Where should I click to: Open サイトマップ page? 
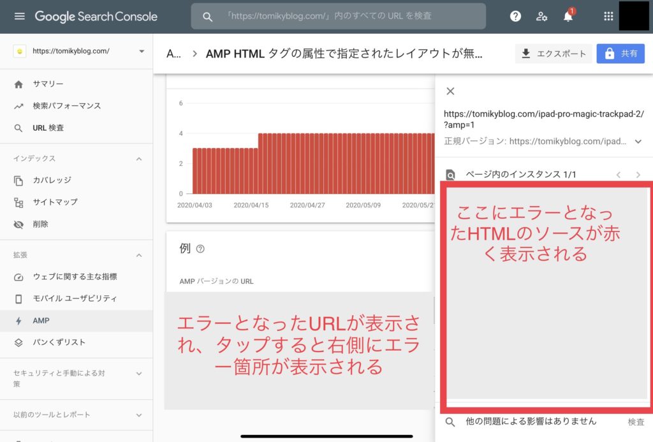click(x=77, y=202)
